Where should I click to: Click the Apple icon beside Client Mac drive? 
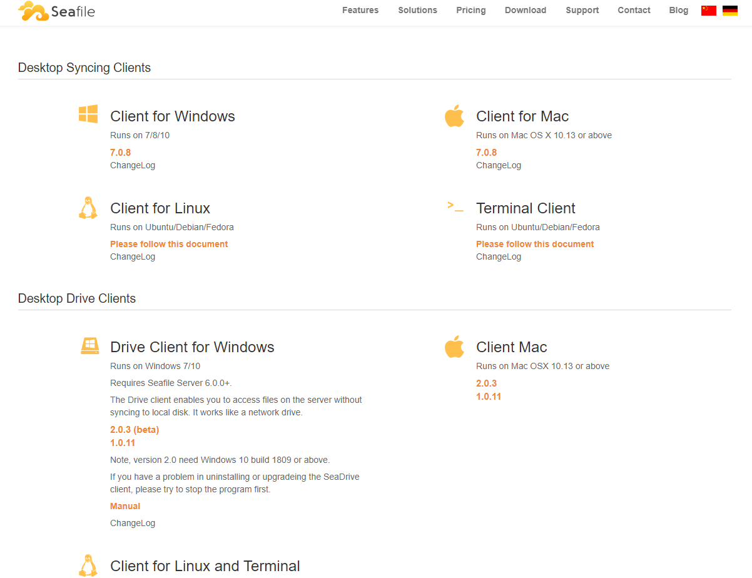[454, 347]
